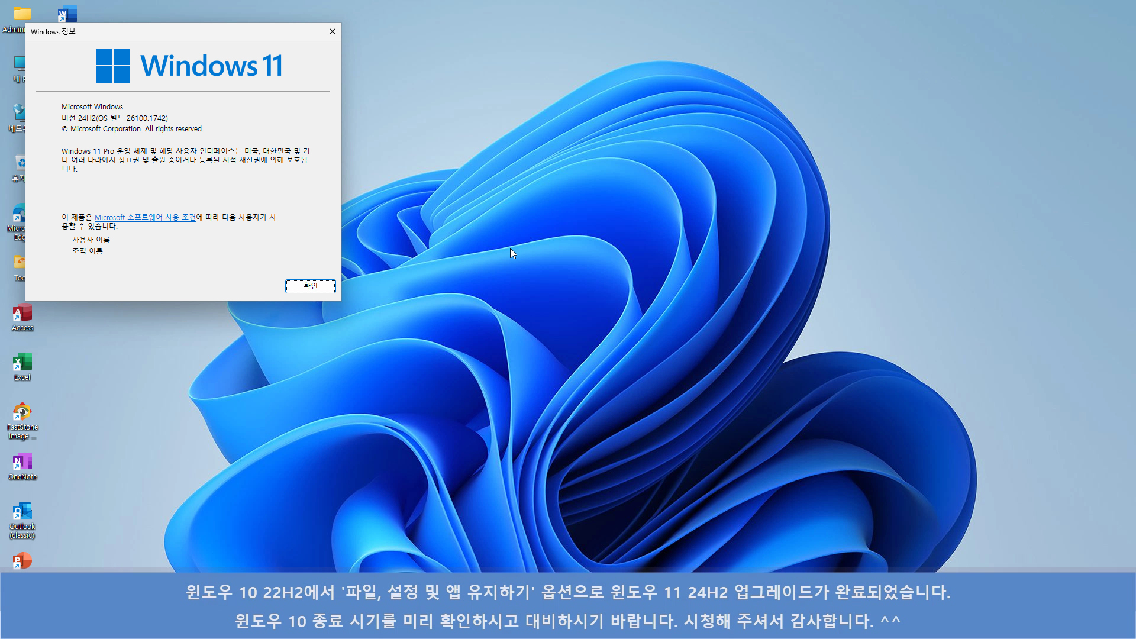Select the Tools folder desktop icon
The height and width of the screenshot is (639, 1136).
click(x=20, y=263)
